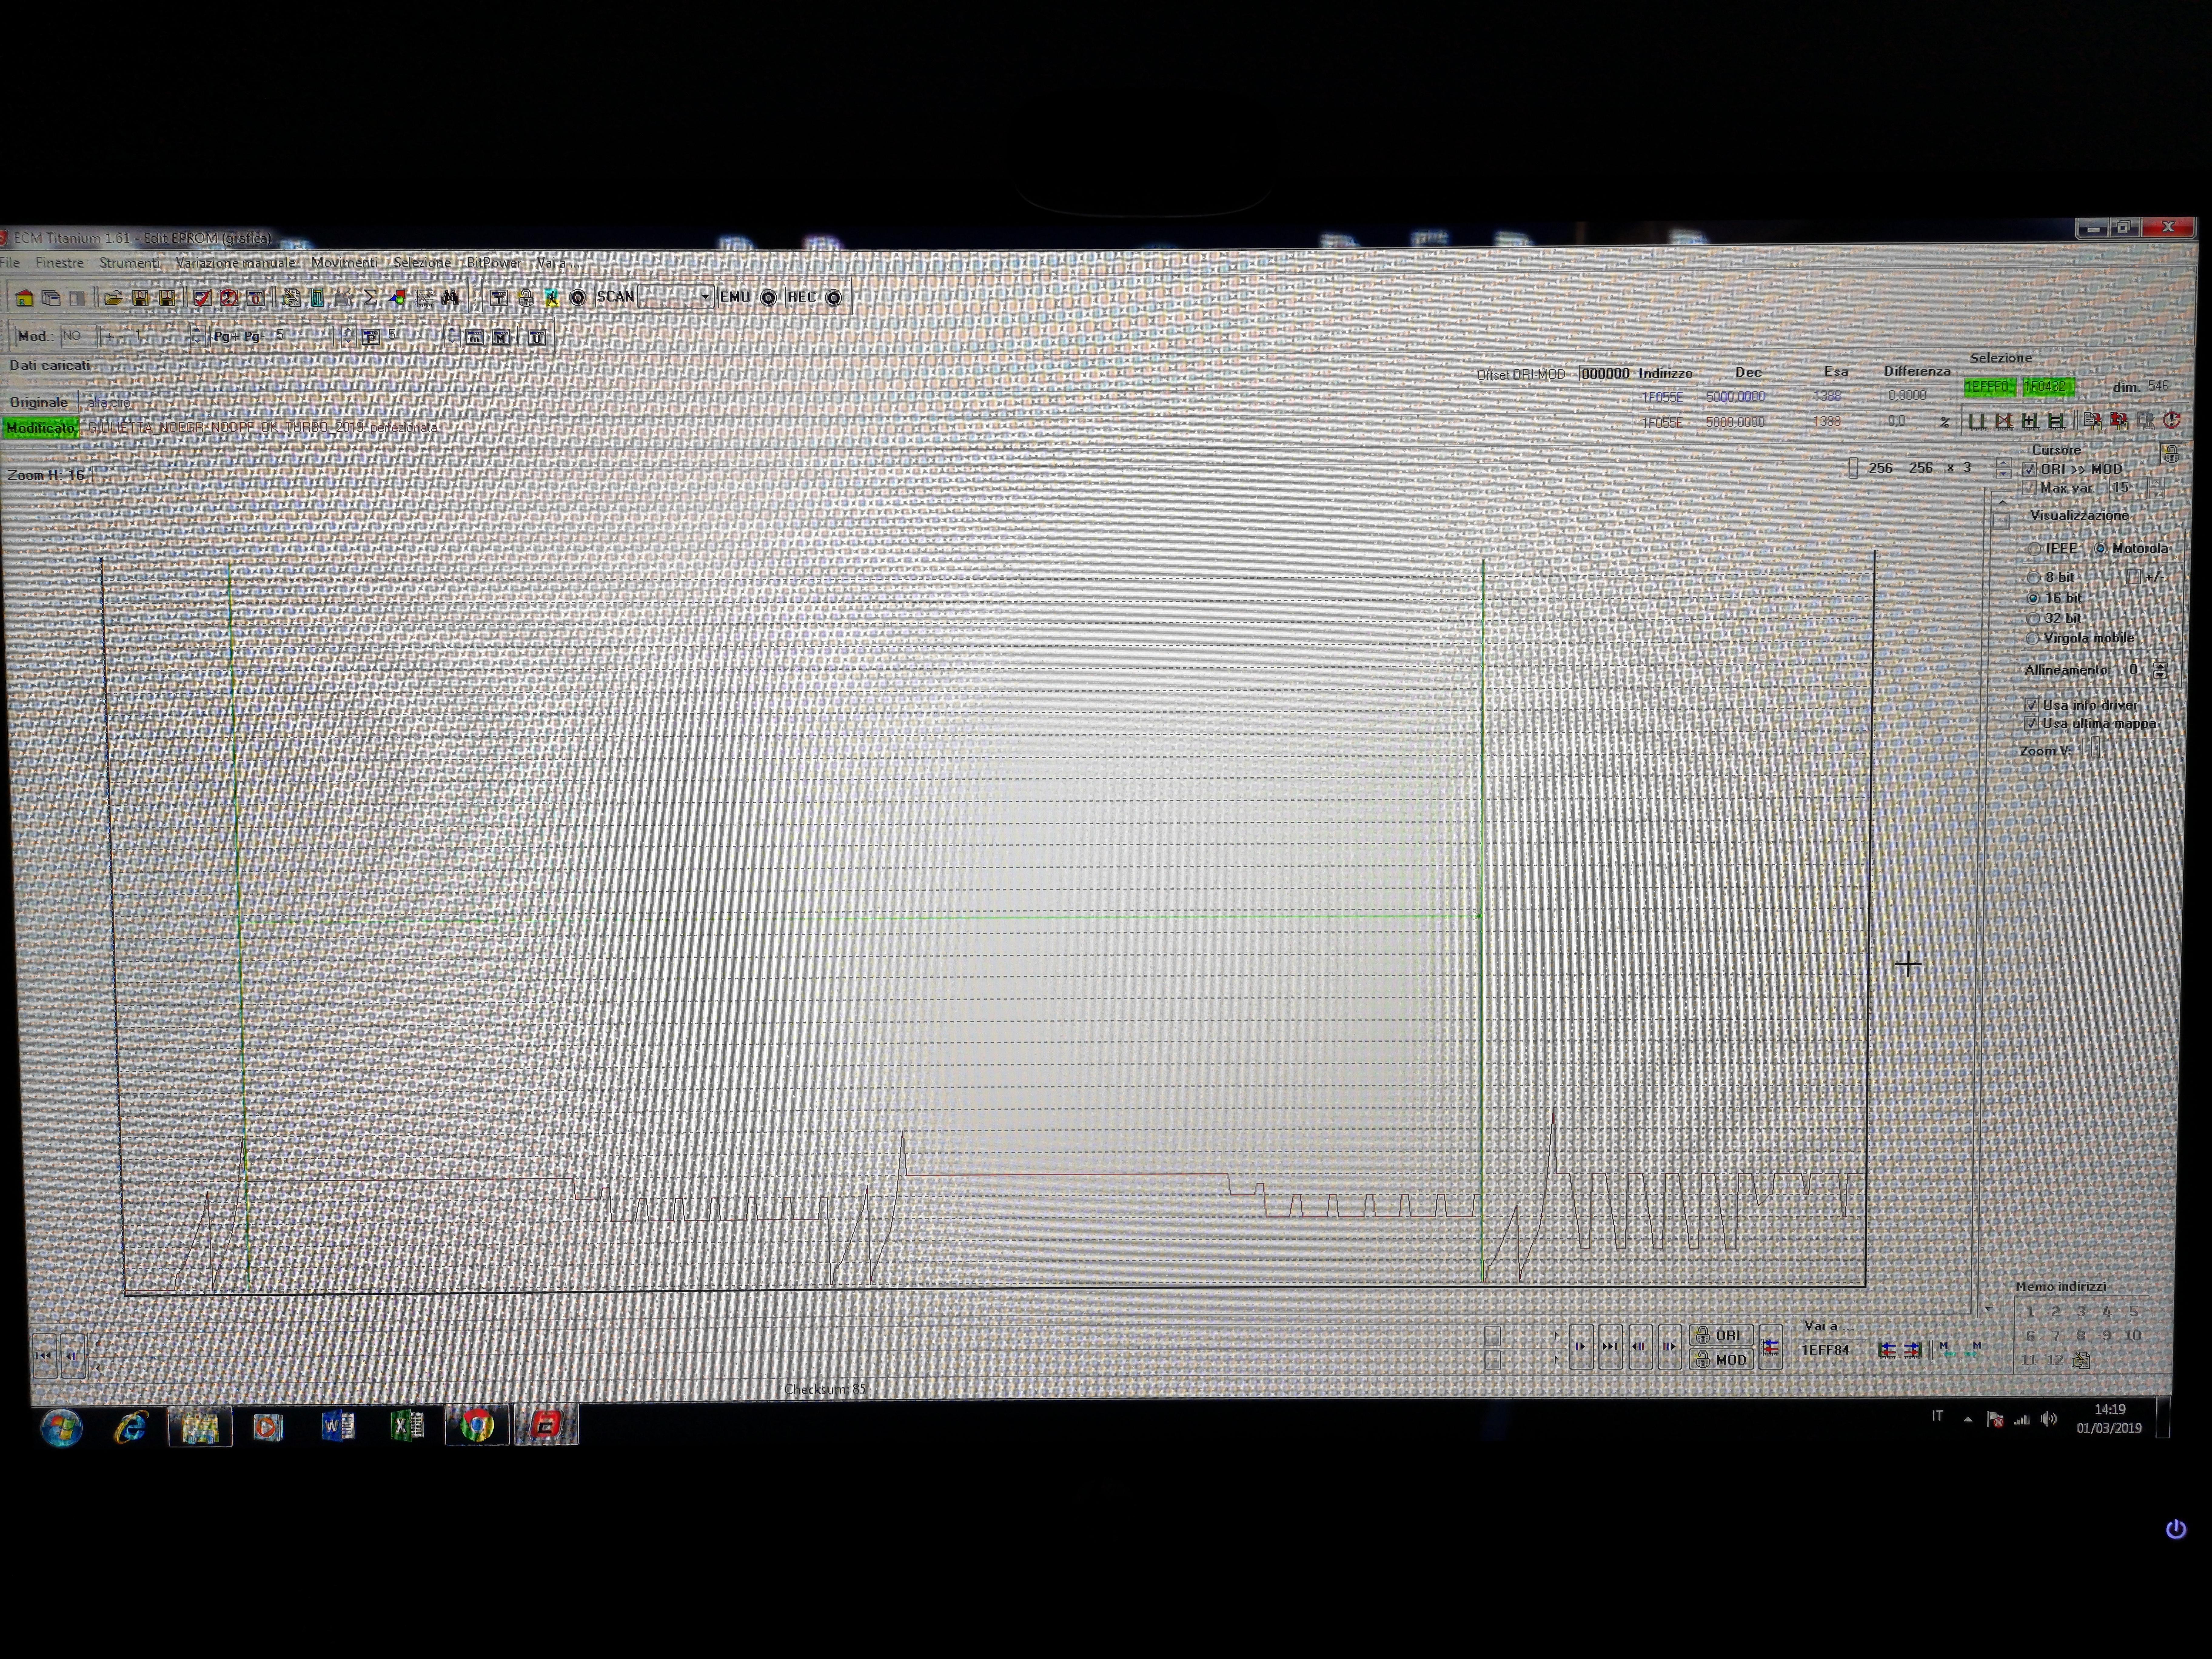This screenshot has height=1659, width=2212.
Task: Select the IEEE radio button
Action: [2034, 549]
